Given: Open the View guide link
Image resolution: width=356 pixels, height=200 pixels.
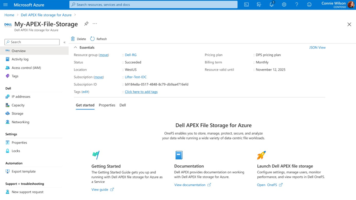Looking at the screenshot, I should (x=102, y=189).
